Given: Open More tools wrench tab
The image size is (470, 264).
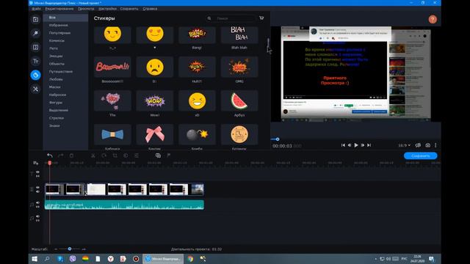Looking at the screenshot, I should 35,89.
